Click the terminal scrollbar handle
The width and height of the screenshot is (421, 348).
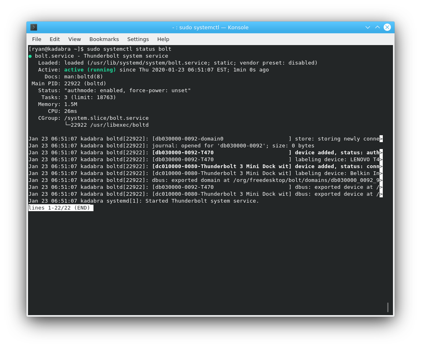(388, 307)
